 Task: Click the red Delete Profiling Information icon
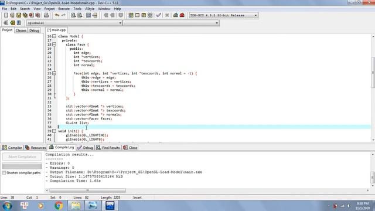(x=182, y=15)
